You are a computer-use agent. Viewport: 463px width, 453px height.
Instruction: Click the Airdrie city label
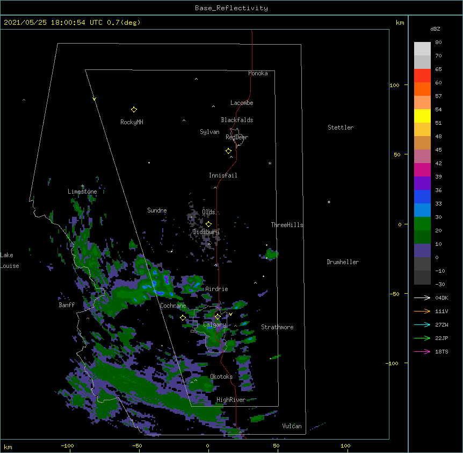[x=216, y=289]
